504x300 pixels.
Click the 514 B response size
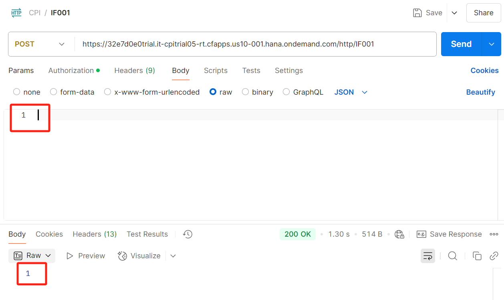click(372, 234)
